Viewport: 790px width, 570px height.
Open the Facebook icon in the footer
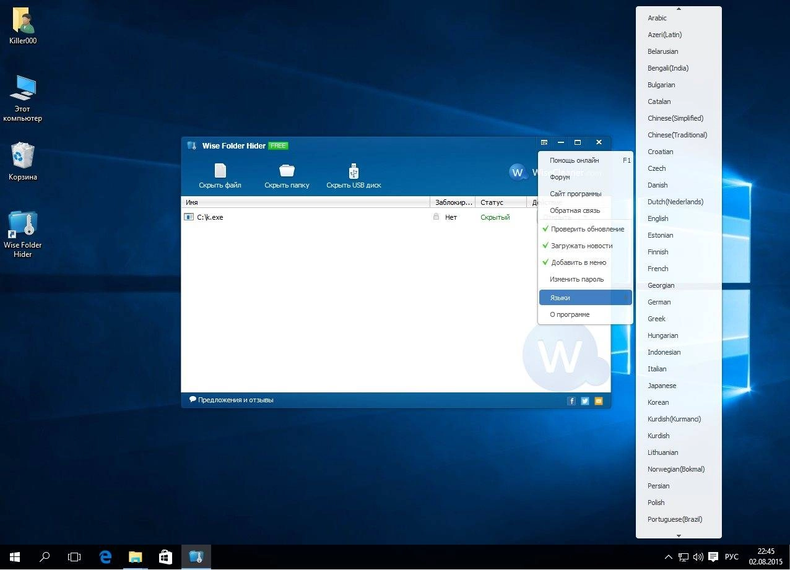[x=571, y=401]
